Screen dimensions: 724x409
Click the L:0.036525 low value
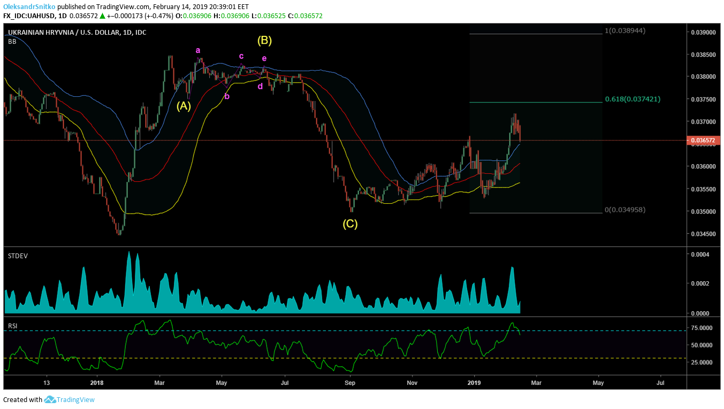[x=269, y=16]
